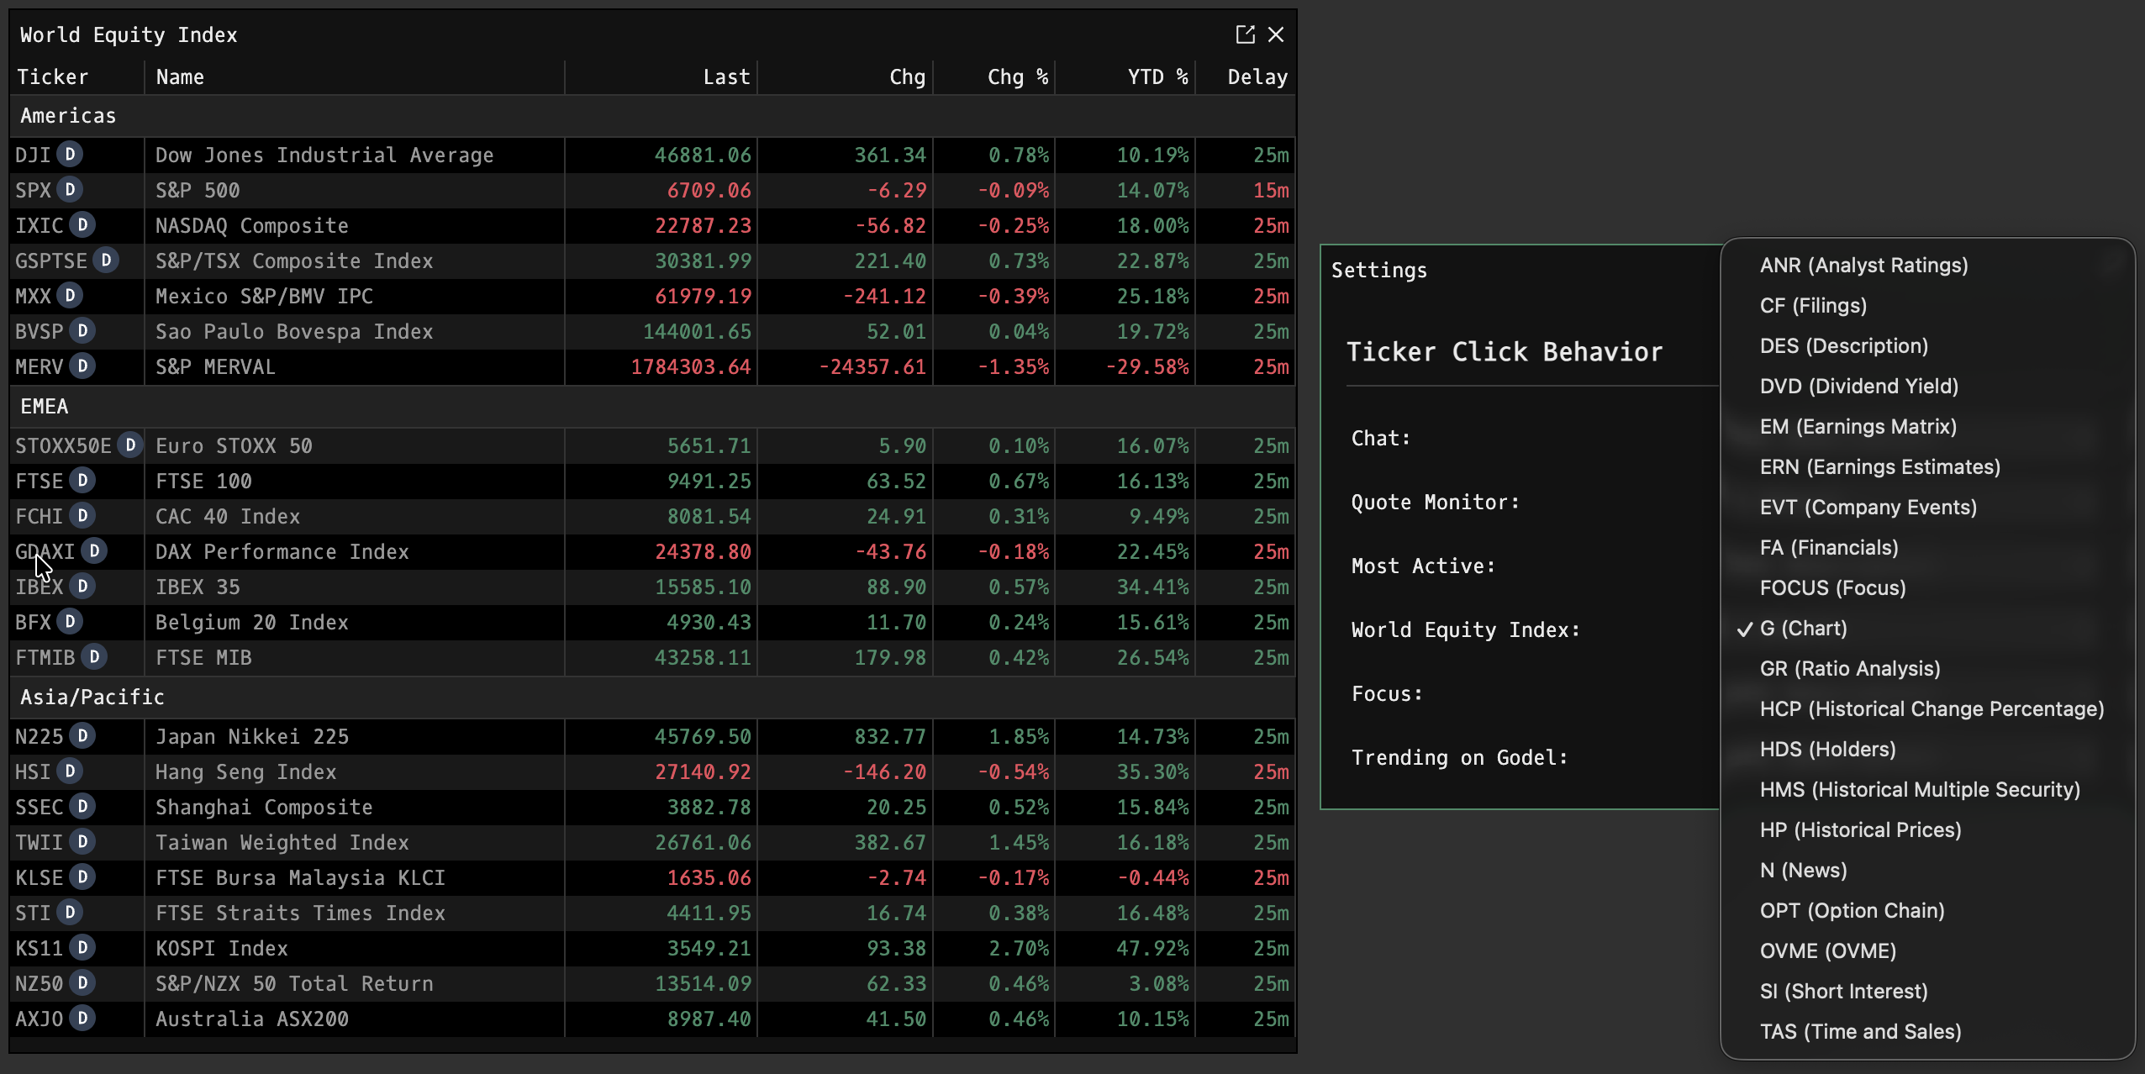The width and height of the screenshot is (2145, 1074).
Task: Click the D badge beside STI
Action: point(71,913)
